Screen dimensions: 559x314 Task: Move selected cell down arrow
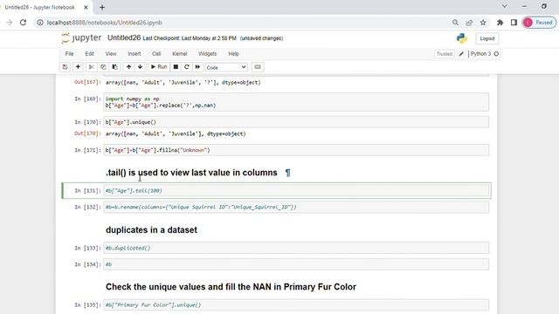click(140, 67)
